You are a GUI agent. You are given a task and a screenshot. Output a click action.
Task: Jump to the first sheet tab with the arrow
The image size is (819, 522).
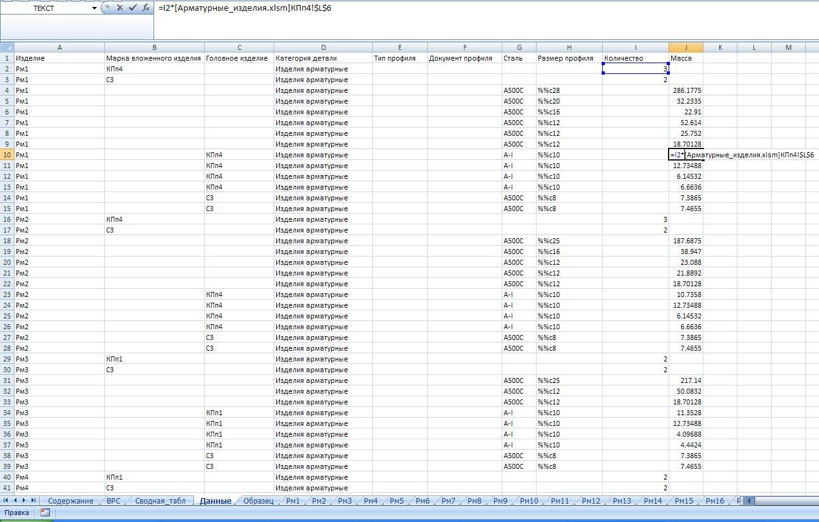coord(6,501)
